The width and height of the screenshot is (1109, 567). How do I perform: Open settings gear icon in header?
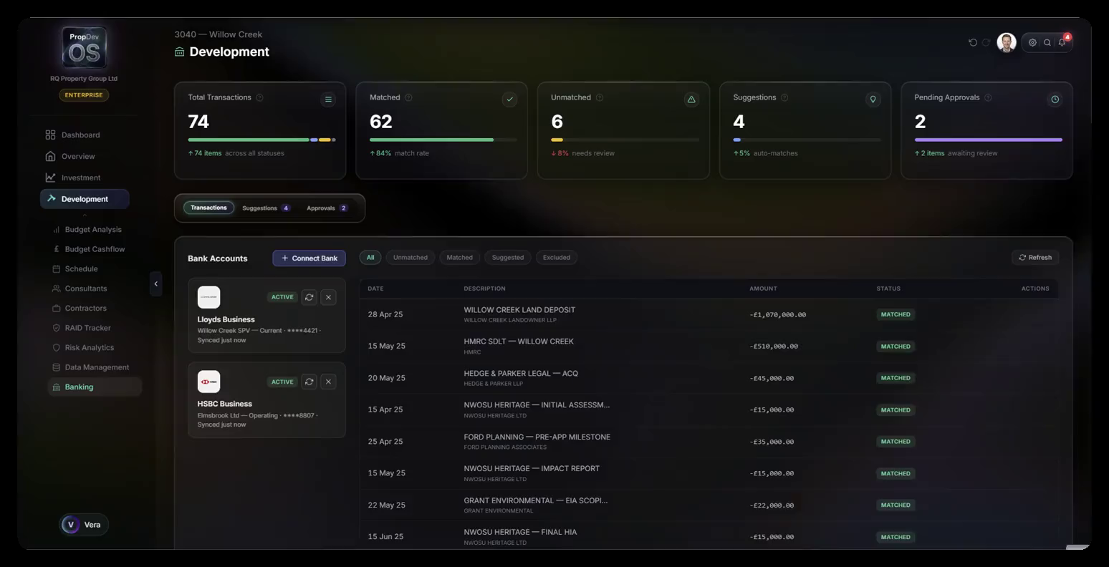pos(1032,42)
